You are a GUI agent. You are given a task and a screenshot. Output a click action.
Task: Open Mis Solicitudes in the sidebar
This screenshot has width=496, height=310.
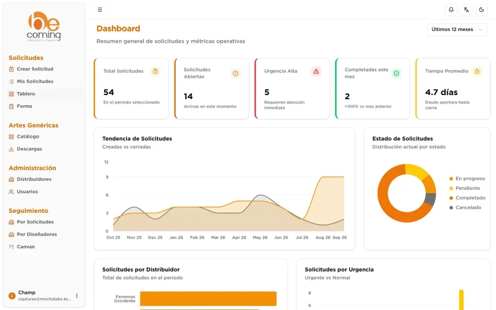[x=44, y=81]
